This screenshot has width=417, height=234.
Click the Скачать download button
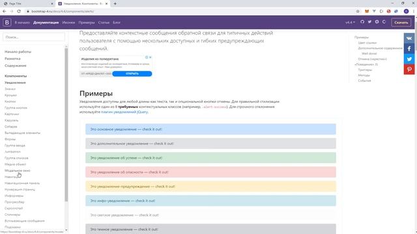click(x=401, y=23)
